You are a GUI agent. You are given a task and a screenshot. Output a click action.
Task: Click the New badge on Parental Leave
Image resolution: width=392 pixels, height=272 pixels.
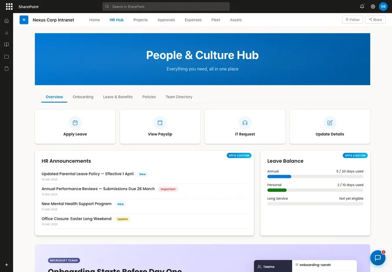coord(142,174)
